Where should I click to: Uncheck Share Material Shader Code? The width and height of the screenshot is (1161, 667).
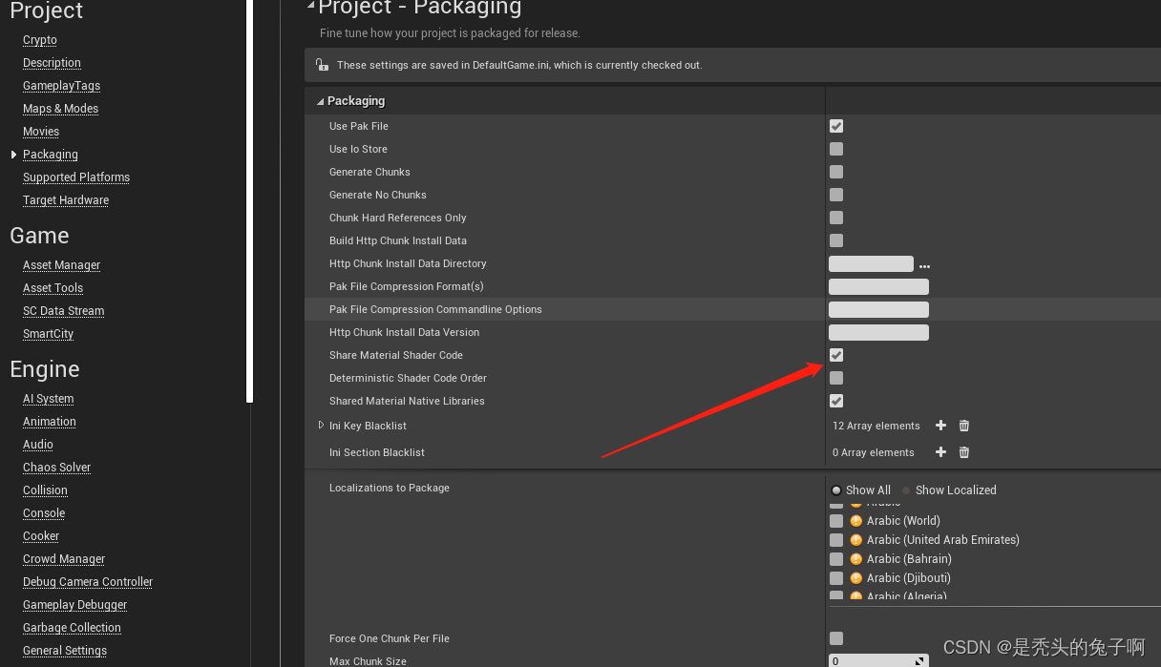click(836, 355)
